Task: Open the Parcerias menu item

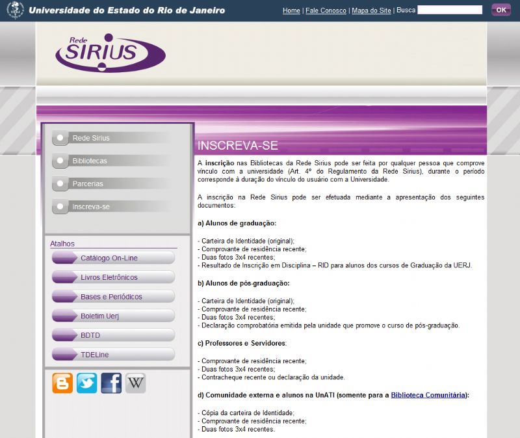Action: coord(111,184)
